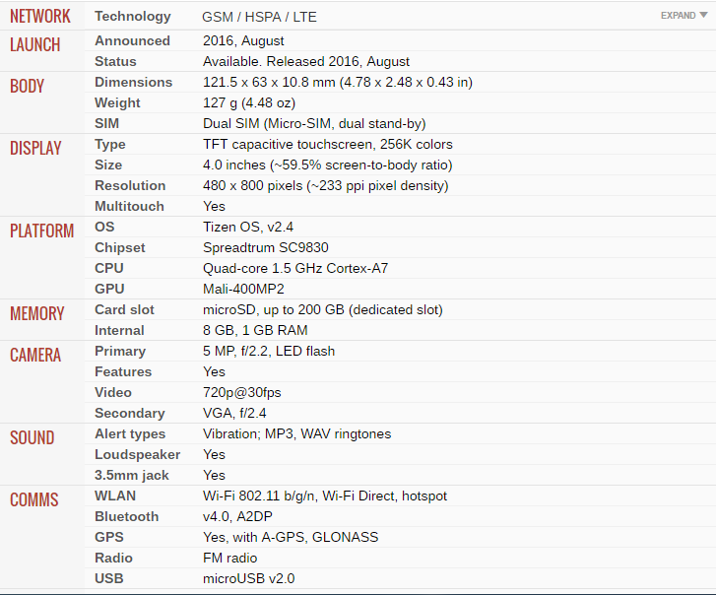Click the PLATFORM section heading
Screen dimensions: 716x595
pyautogui.click(x=41, y=231)
